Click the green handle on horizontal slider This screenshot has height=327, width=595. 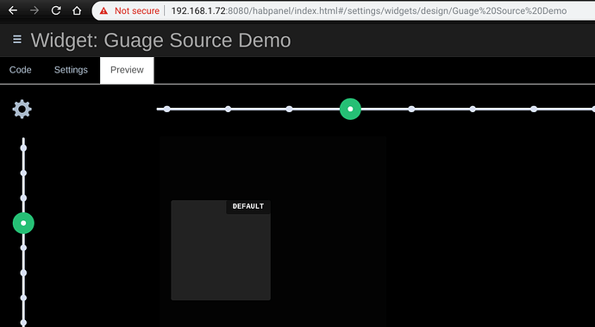tap(350, 109)
